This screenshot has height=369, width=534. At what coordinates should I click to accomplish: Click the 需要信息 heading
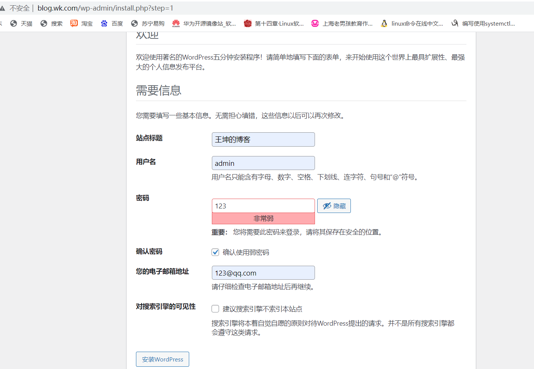coord(159,90)
